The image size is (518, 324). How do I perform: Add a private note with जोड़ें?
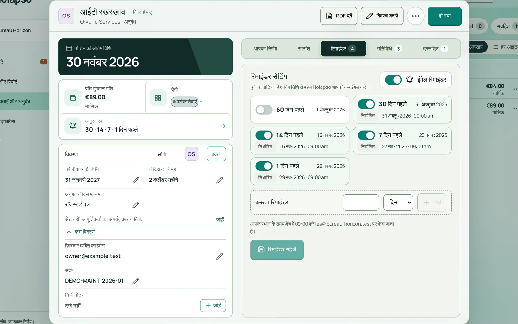click(x=213, y=306)
